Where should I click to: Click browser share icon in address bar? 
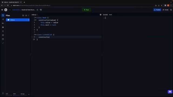pos(159,5)
